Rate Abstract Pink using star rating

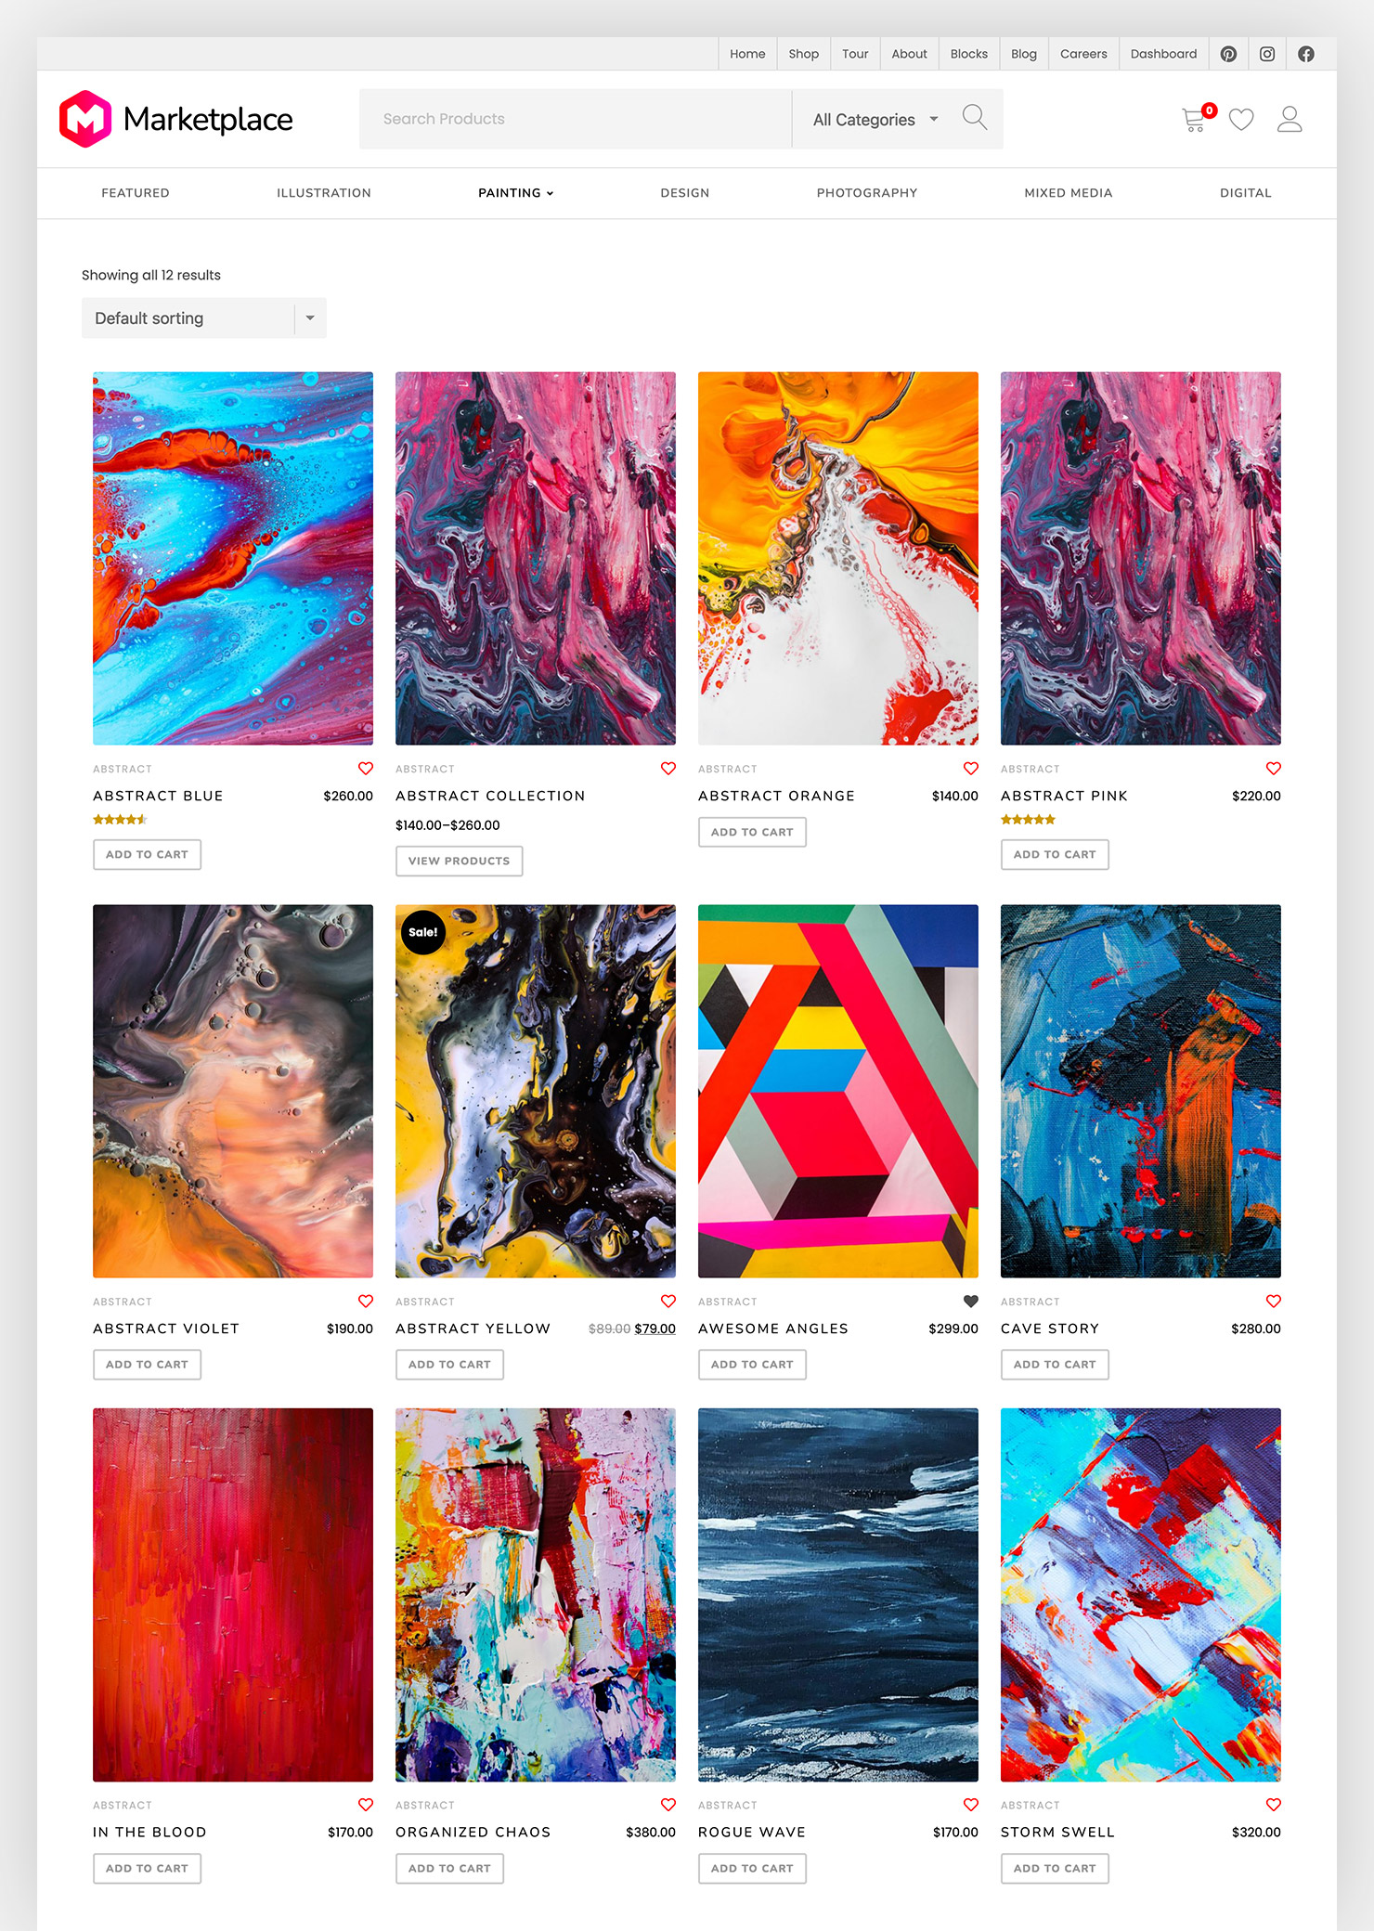click(x=1028, y=820)
